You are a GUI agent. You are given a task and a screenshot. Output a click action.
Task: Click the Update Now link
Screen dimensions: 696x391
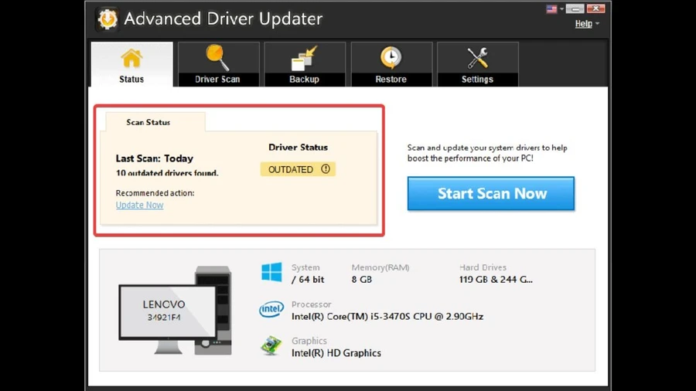[x=139, y=206]
